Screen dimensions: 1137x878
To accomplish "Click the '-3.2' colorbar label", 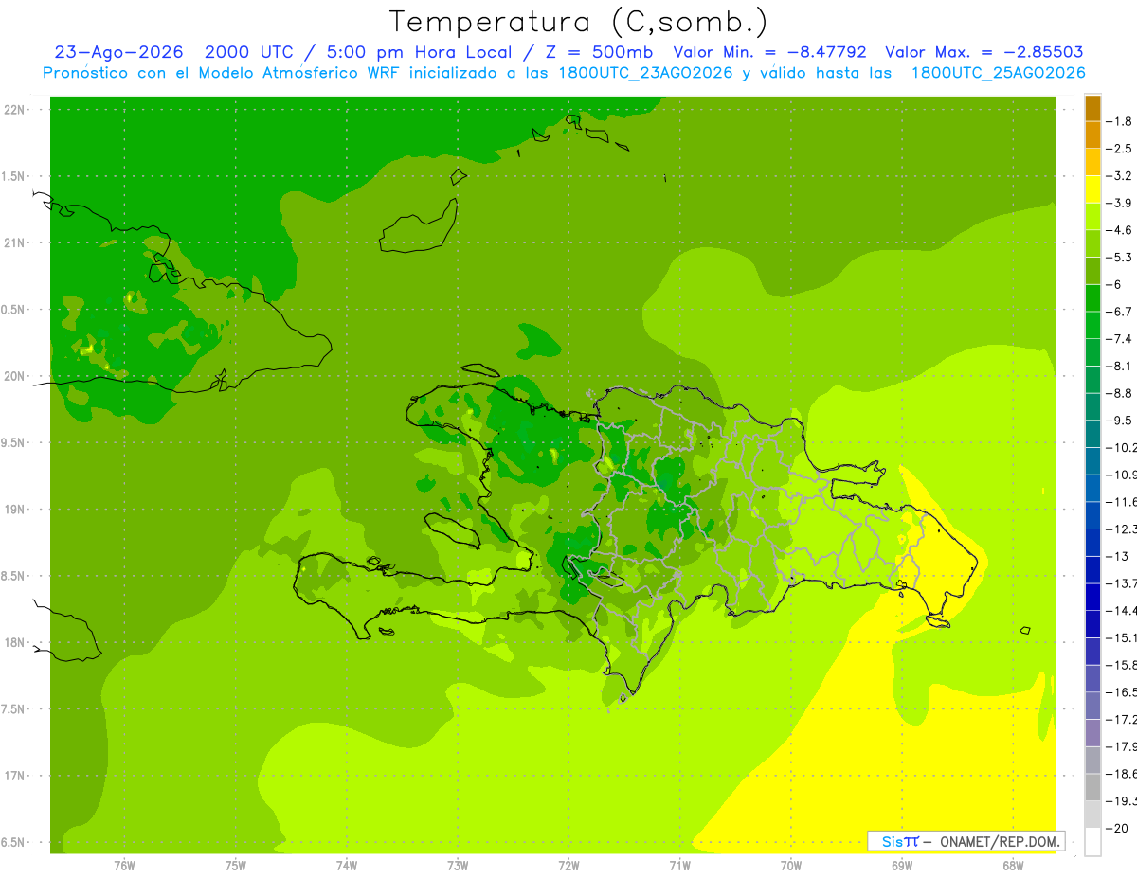I will pyautogui.click(x=1120, y=176).
